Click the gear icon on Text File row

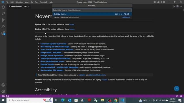(129, 14)
